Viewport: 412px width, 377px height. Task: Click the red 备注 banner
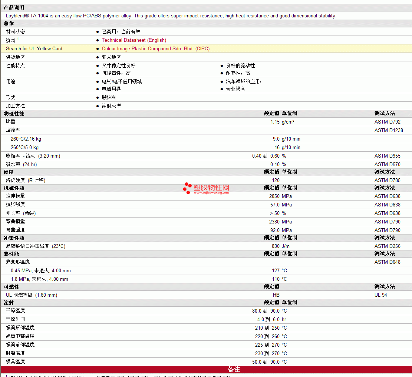coord(206,369)
